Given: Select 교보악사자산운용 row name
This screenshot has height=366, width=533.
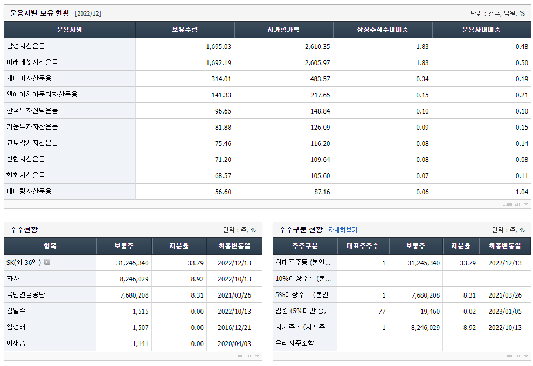Looking at the screenshot, I should coord(32,143).
